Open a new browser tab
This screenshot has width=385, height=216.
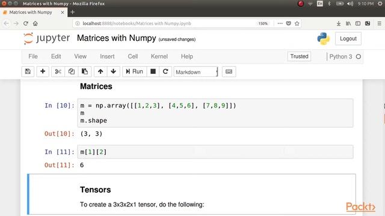(x=72, y=12)
